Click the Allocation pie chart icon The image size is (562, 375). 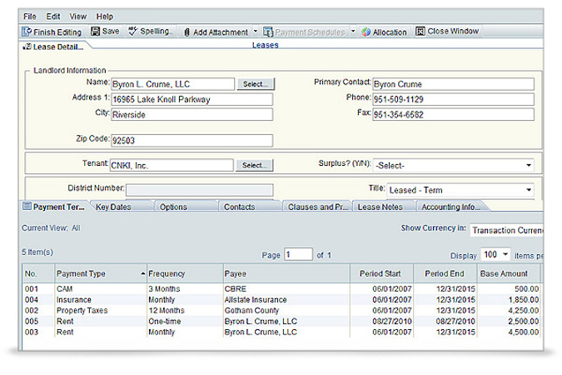click(366, 32)
